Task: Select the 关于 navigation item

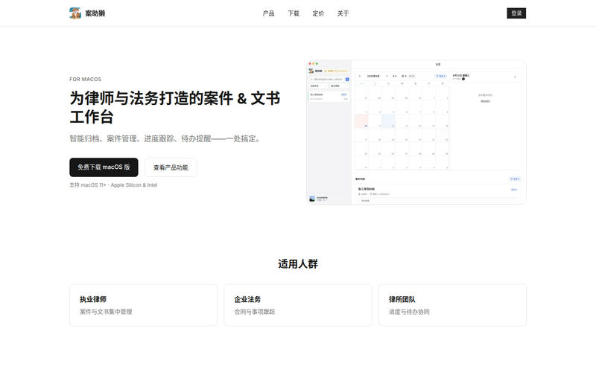Action: pyautogui.click(x=343, y=13)
